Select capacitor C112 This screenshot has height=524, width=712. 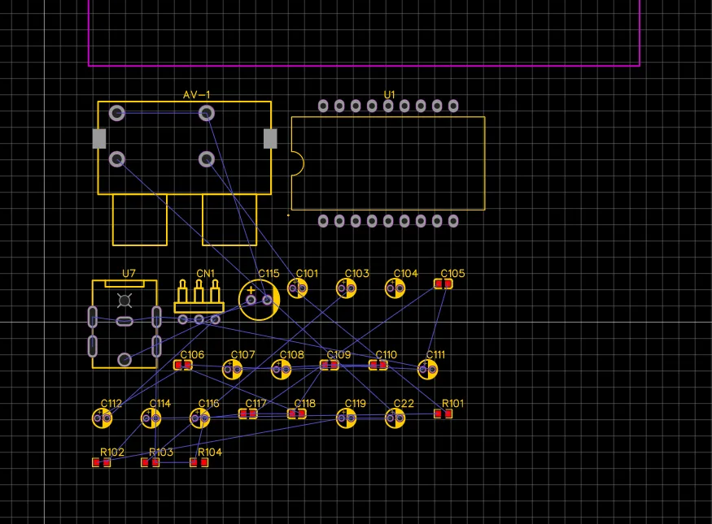[102, 418]
